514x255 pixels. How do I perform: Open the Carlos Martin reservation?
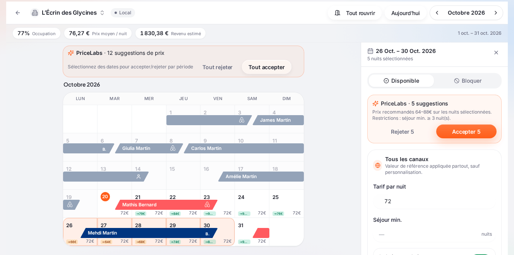(244, 148)
